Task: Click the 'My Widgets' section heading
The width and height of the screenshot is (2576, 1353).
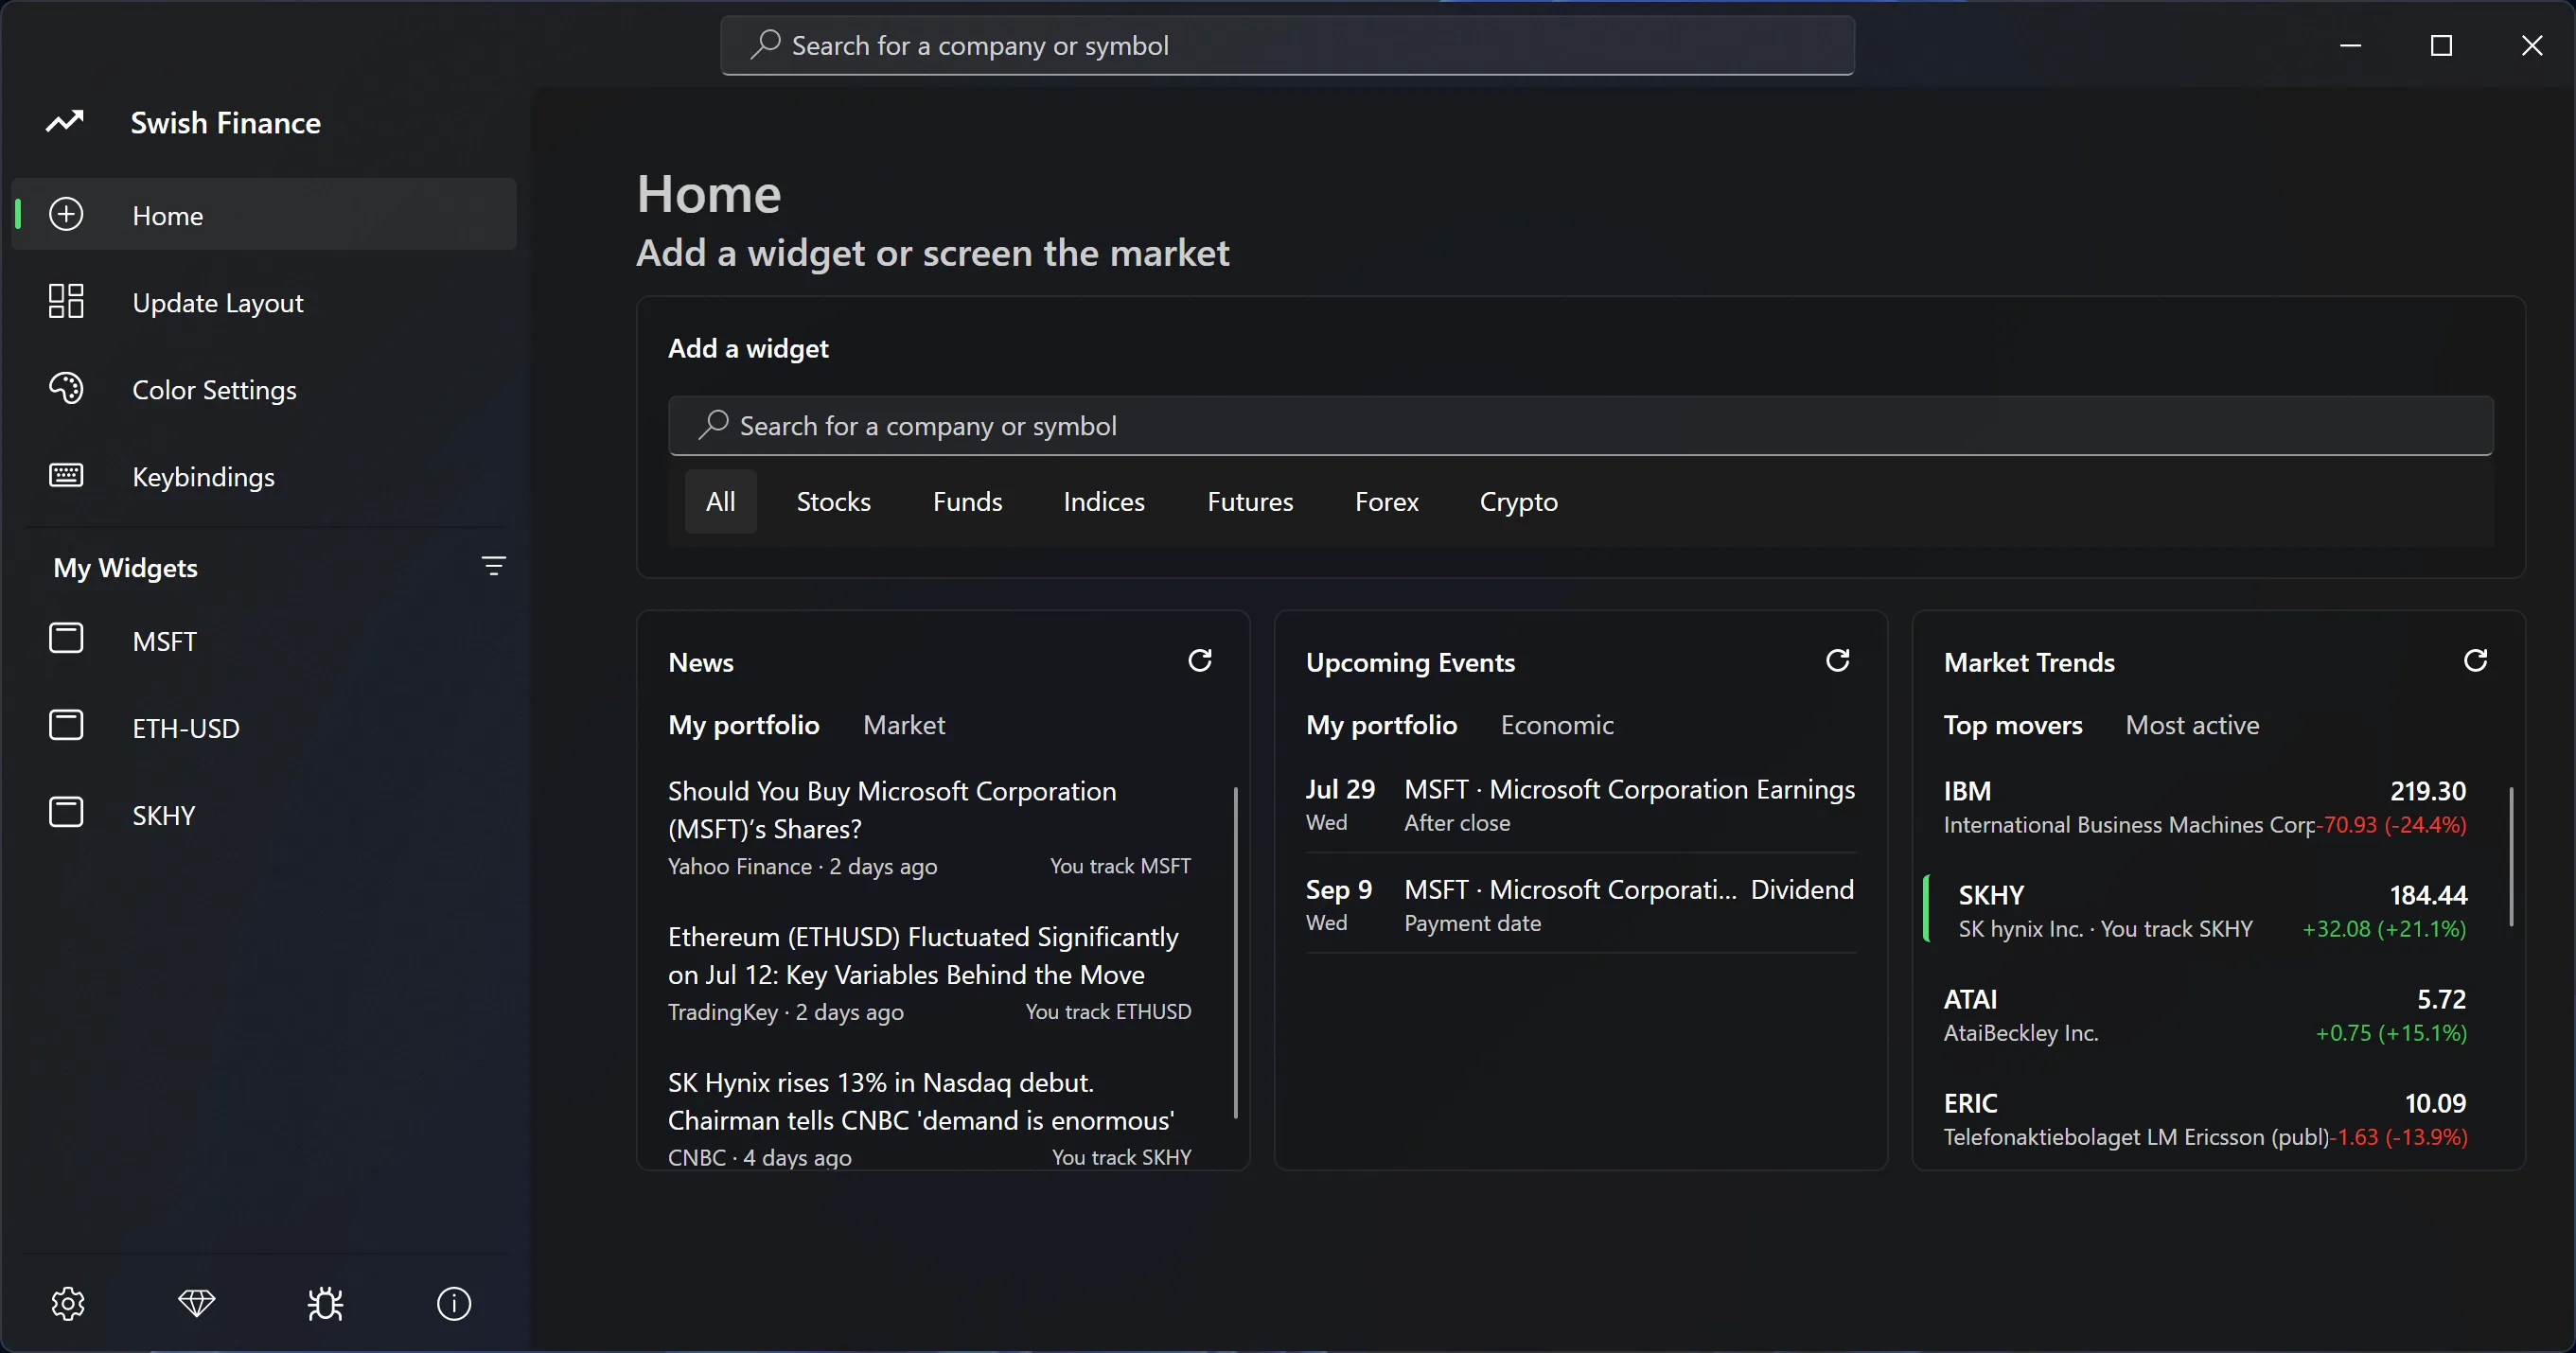Action: (126, 567)
